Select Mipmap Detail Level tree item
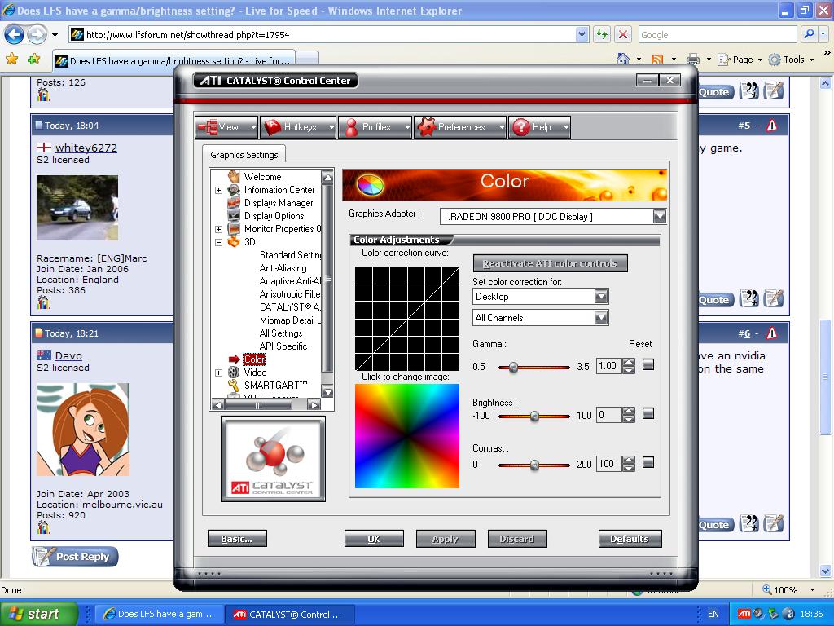This screenshot has height=626, width=834. pos(291,320)
